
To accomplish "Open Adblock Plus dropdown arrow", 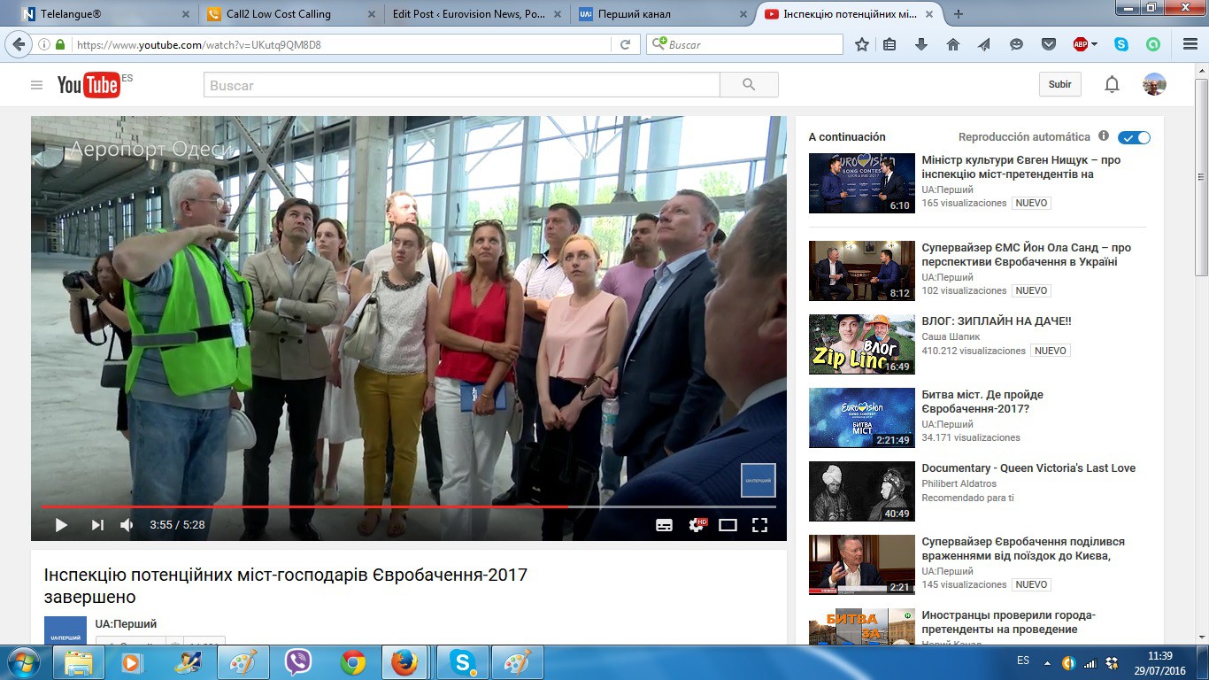I will pos(1095,44).
